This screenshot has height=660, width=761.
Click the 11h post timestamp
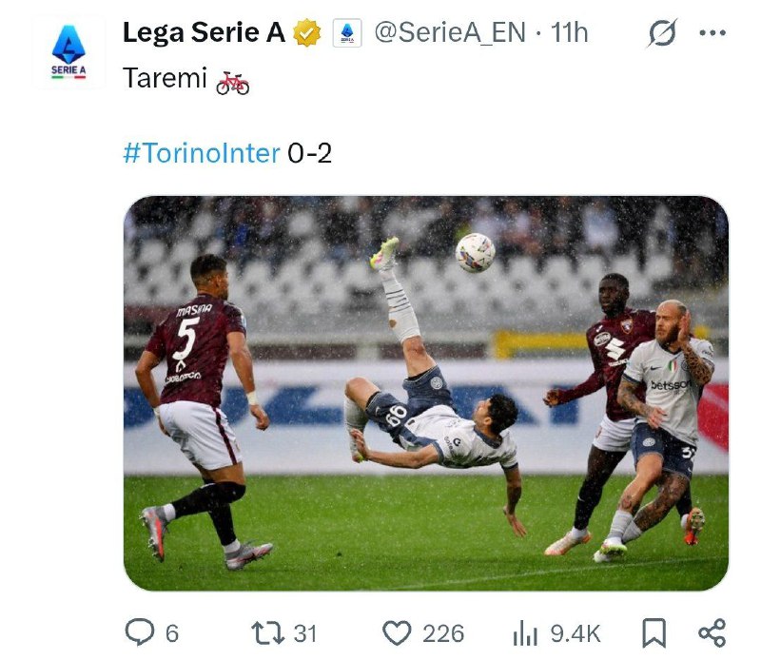(569, 32)
